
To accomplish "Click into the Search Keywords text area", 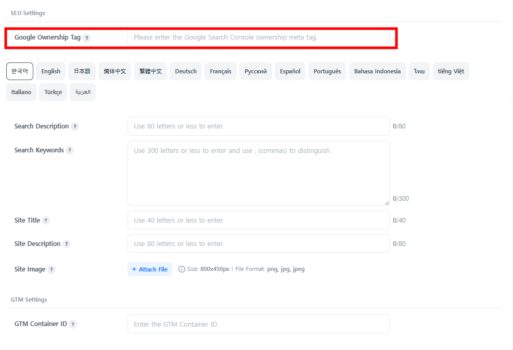I will (x=258, y=173).
